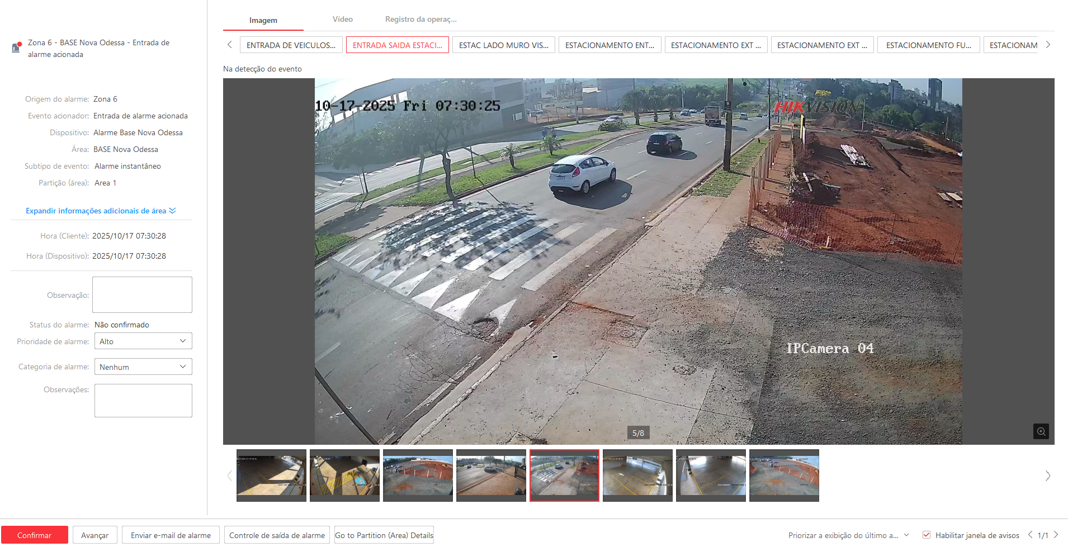
Task: Open Prioridade de alarme dropdown
Action: click(143, 341)
